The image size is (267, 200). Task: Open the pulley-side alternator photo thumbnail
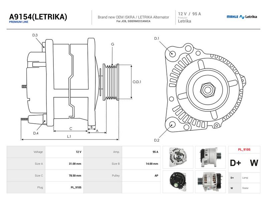(210, 182)
